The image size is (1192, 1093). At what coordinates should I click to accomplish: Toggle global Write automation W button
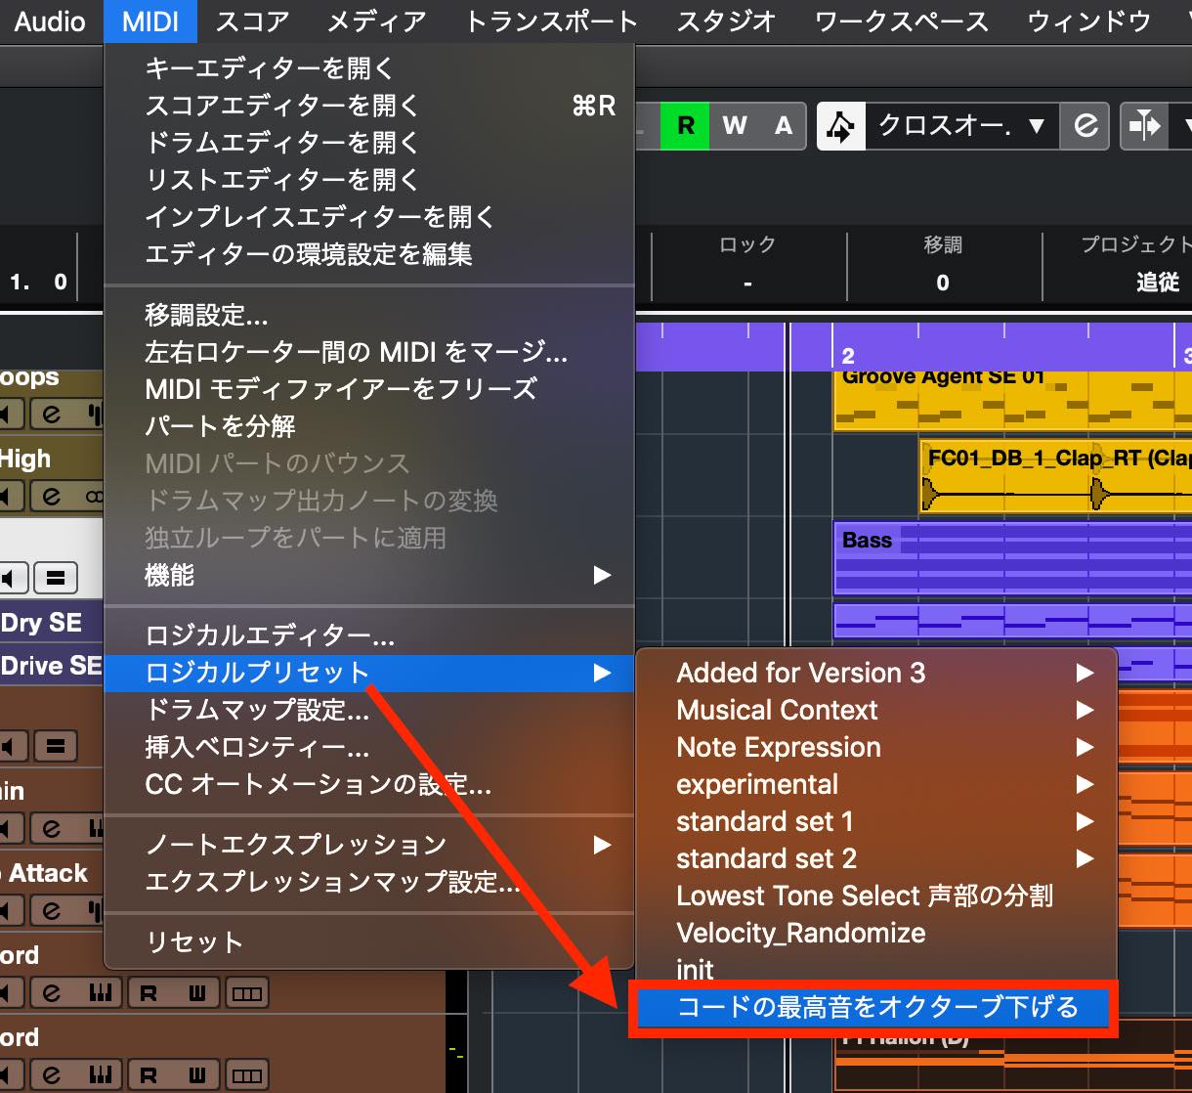[x=734, y=126]
